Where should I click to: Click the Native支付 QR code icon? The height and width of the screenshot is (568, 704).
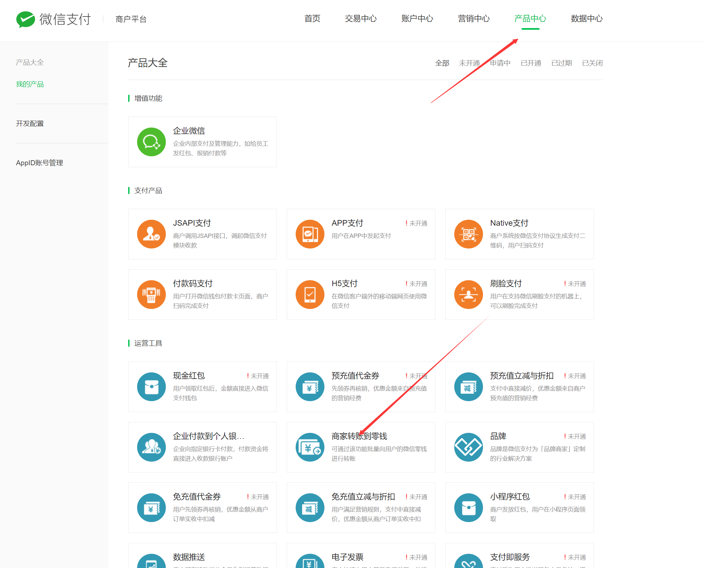pyautogui.click(x=468, y=234)
